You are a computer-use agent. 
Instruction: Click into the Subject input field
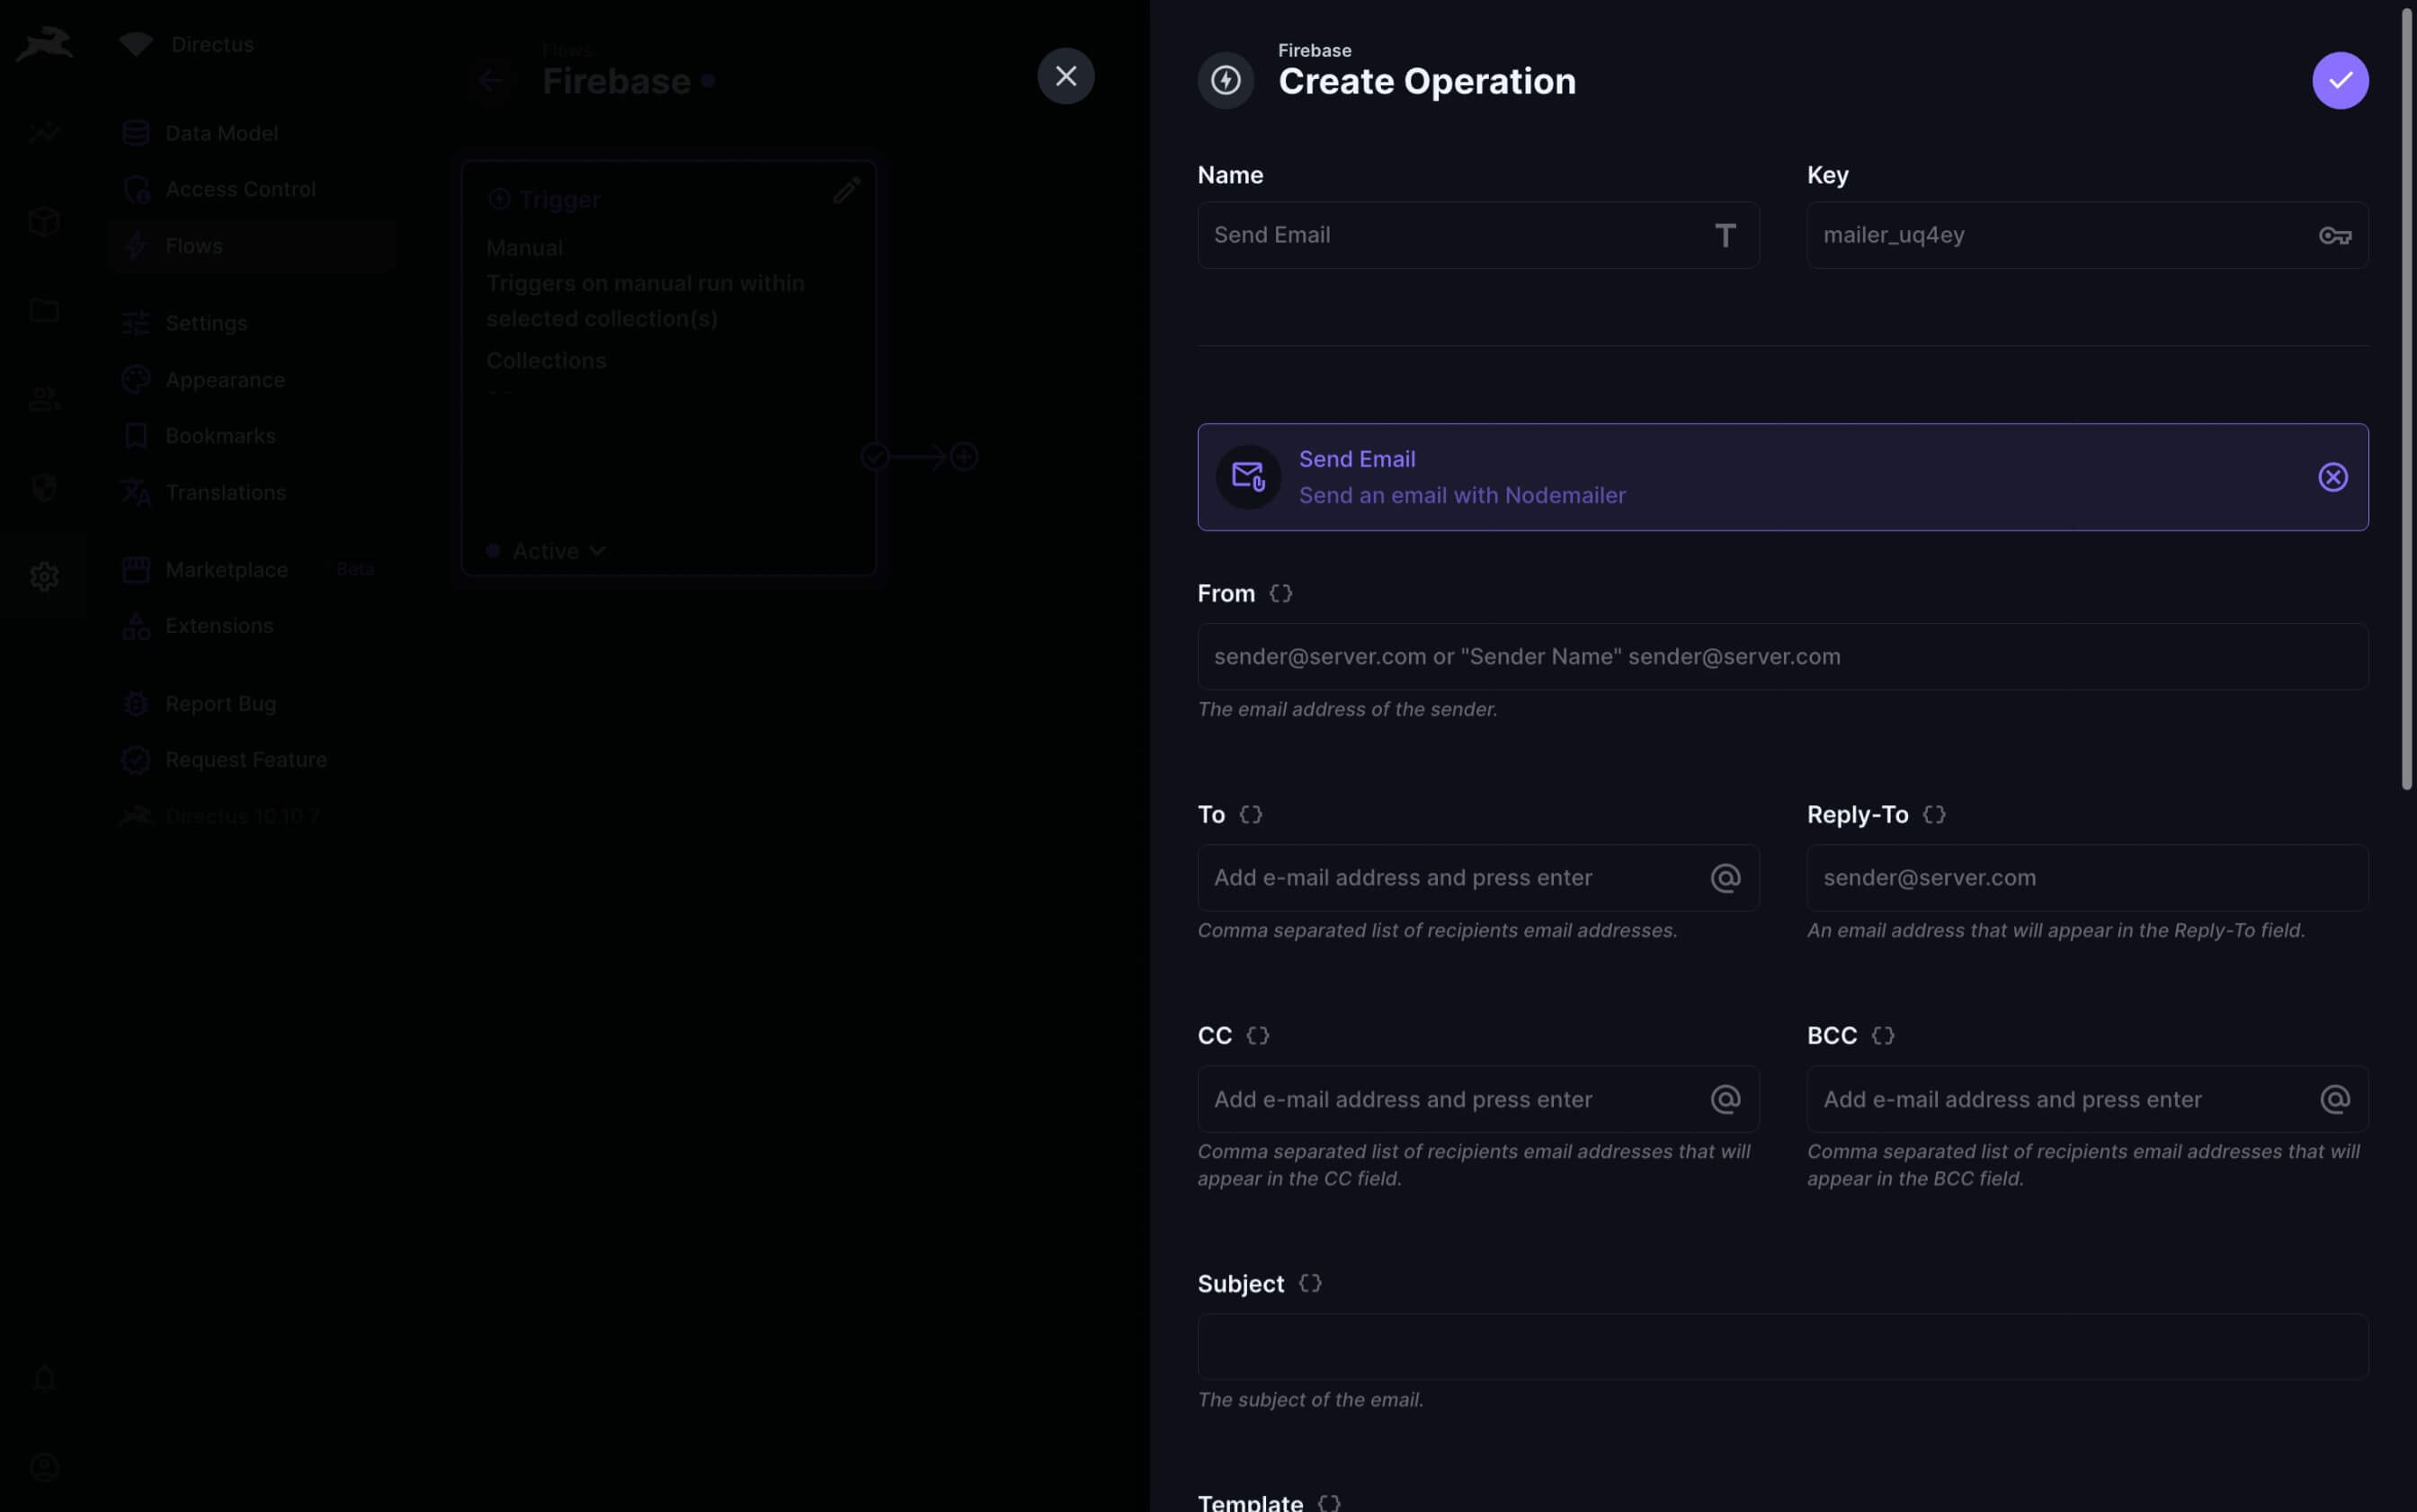point(1782,1346)
